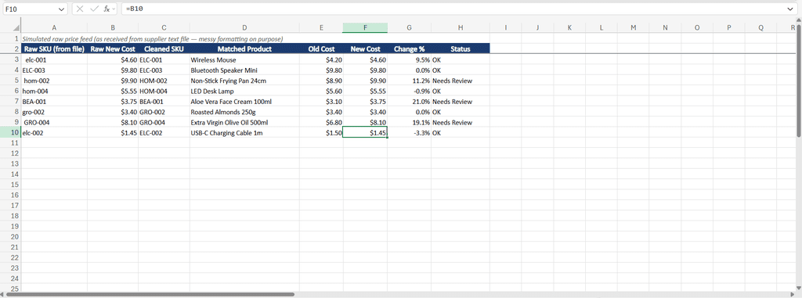Select cell GRO-004 in Cleaned SKU column
This screenshot has height=298, width=802.
coord(164,122)
